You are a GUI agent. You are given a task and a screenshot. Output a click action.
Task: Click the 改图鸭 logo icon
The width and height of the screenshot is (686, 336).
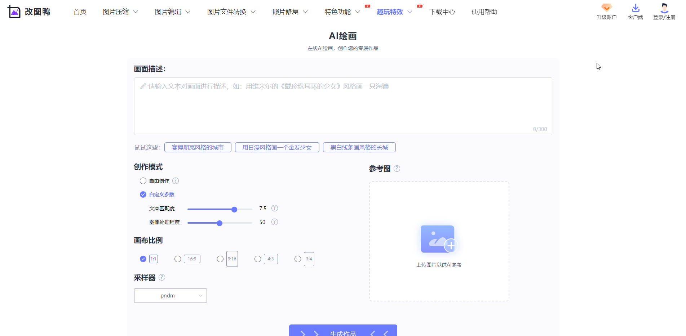pos(14,11)
